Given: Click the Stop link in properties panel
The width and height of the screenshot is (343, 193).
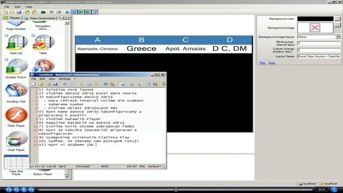Looking at the screenshot, I should (272, 63).
